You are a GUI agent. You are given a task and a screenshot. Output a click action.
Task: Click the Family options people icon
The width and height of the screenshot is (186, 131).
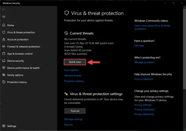pos(4,75)
